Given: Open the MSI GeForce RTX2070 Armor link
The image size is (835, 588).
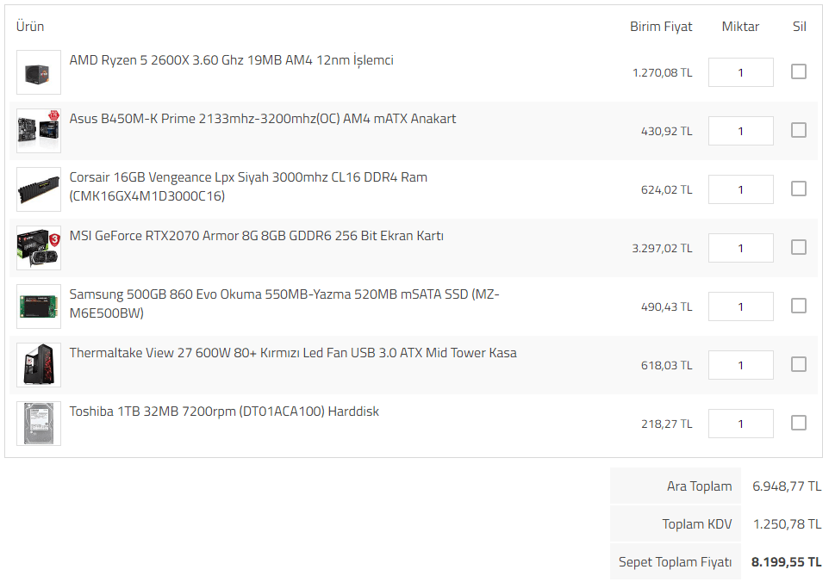Looking at the screenshot, I should [x=256, y=236].
